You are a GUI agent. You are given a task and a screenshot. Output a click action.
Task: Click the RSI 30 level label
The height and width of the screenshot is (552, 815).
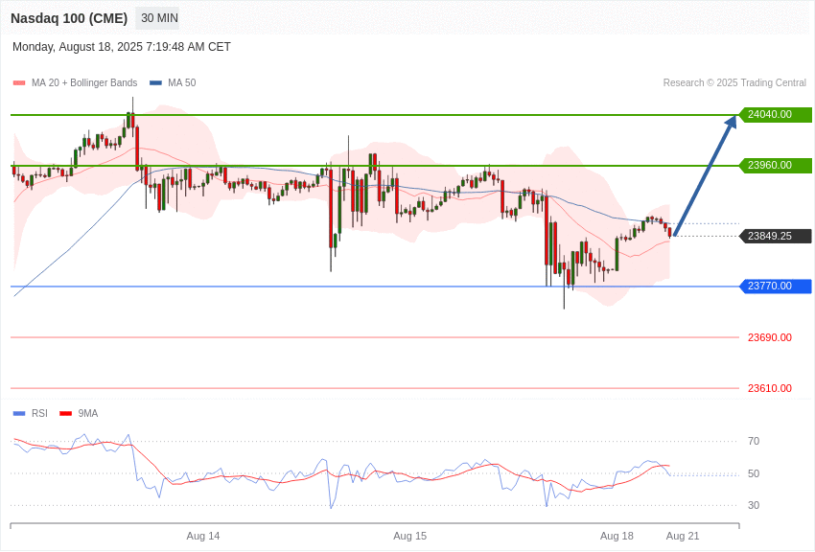(754, 505)
